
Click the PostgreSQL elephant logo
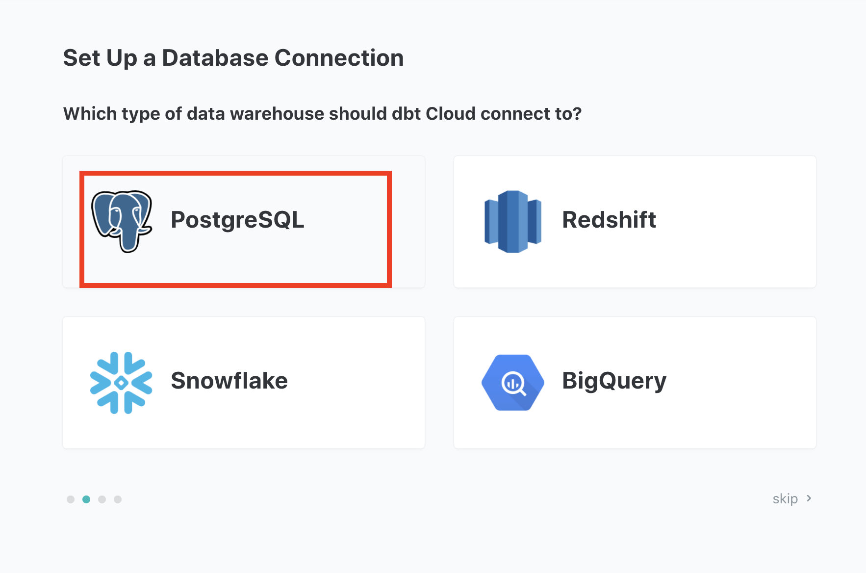tap(122, 221)
